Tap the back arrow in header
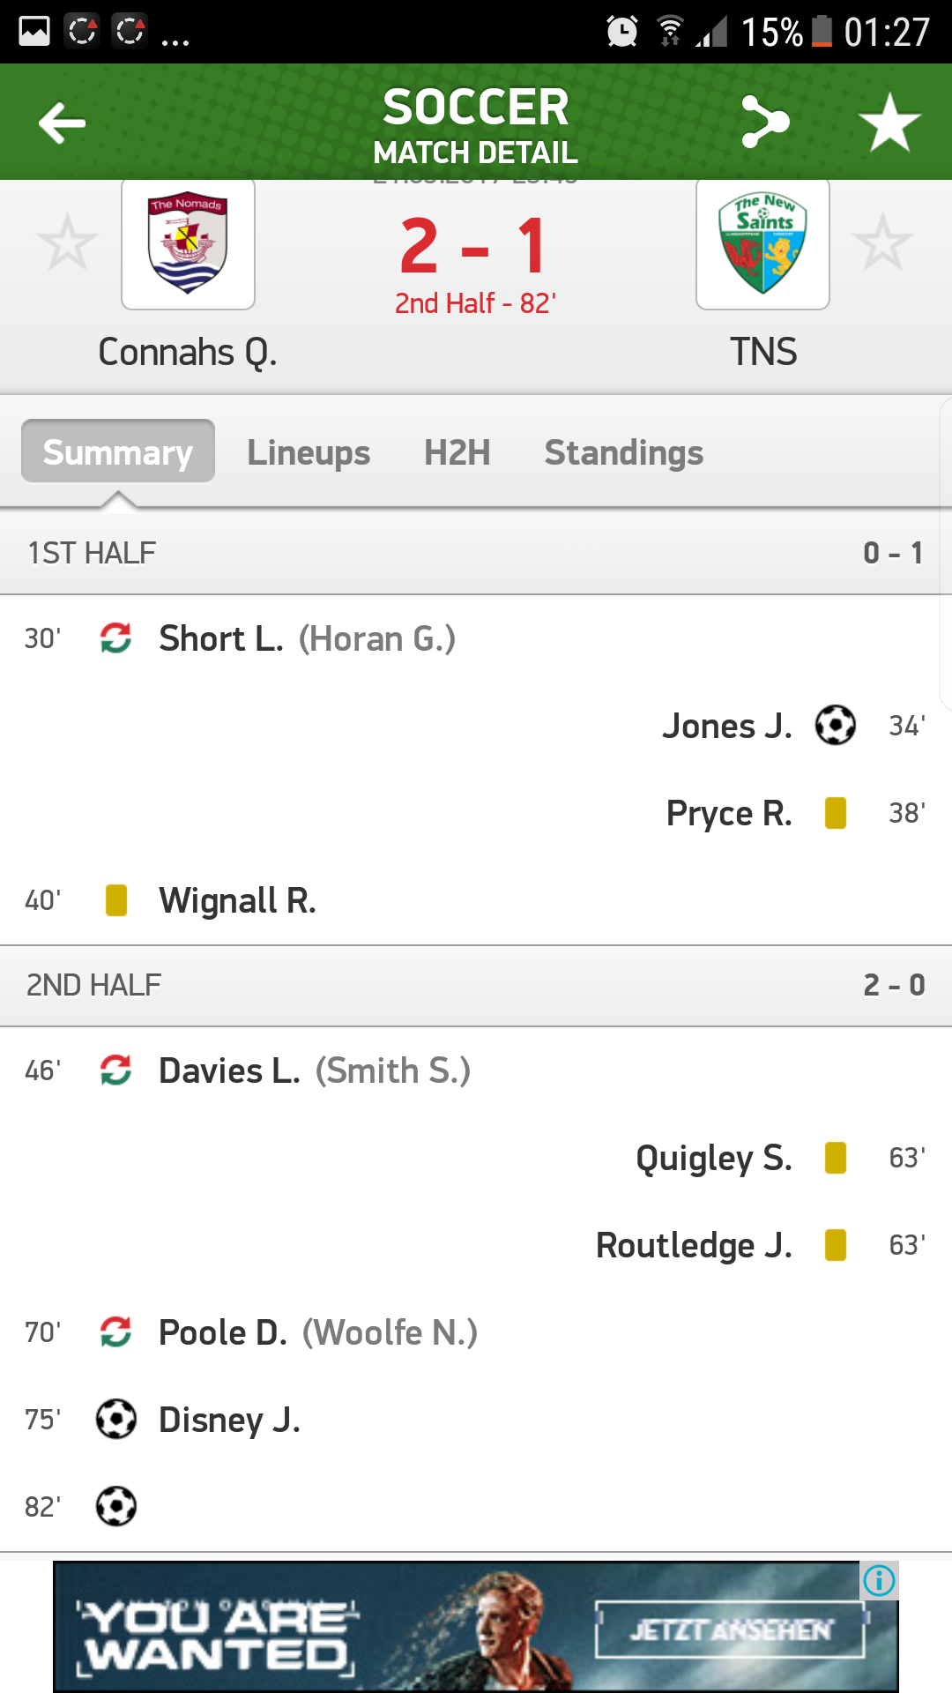This screenshot has width=952, height=1693. pos(63,123)
